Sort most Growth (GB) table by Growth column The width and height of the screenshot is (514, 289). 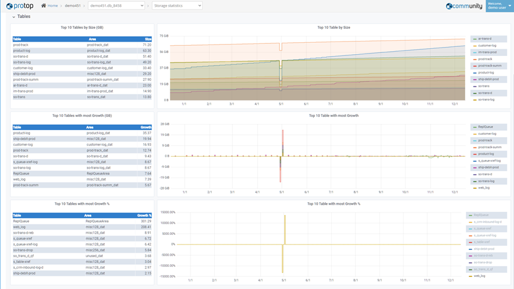coord(146,127)
